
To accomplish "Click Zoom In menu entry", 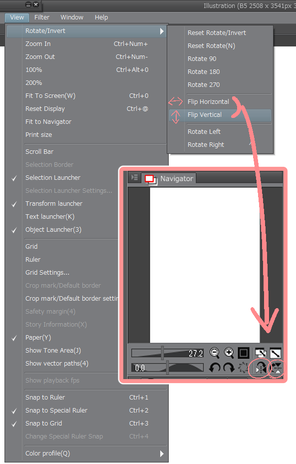I will 86,44.
